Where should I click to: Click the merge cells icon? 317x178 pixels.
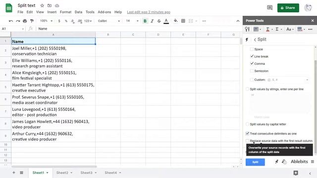pyautogui.click(x=191, y=21)
